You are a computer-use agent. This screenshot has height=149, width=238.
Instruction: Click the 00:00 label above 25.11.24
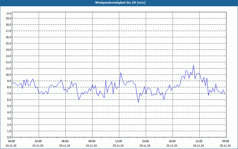226,141
